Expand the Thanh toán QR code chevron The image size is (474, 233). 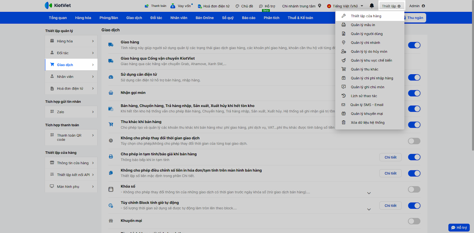[x=93, y=135]
